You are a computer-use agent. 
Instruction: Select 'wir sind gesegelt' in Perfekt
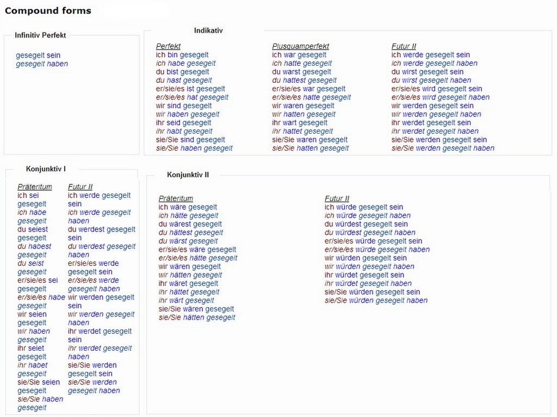[184, 105]
